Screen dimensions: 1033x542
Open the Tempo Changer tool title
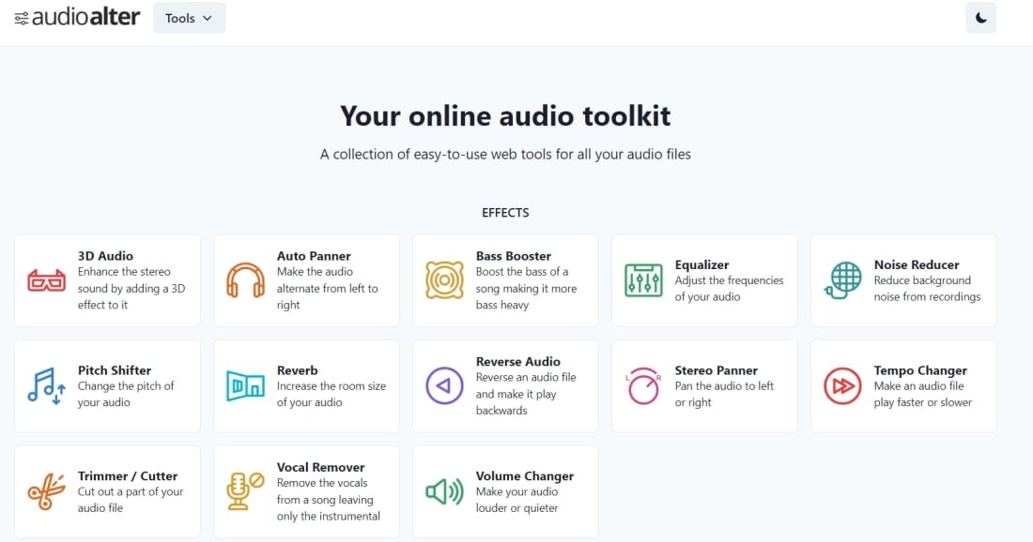tap(920, 370)
